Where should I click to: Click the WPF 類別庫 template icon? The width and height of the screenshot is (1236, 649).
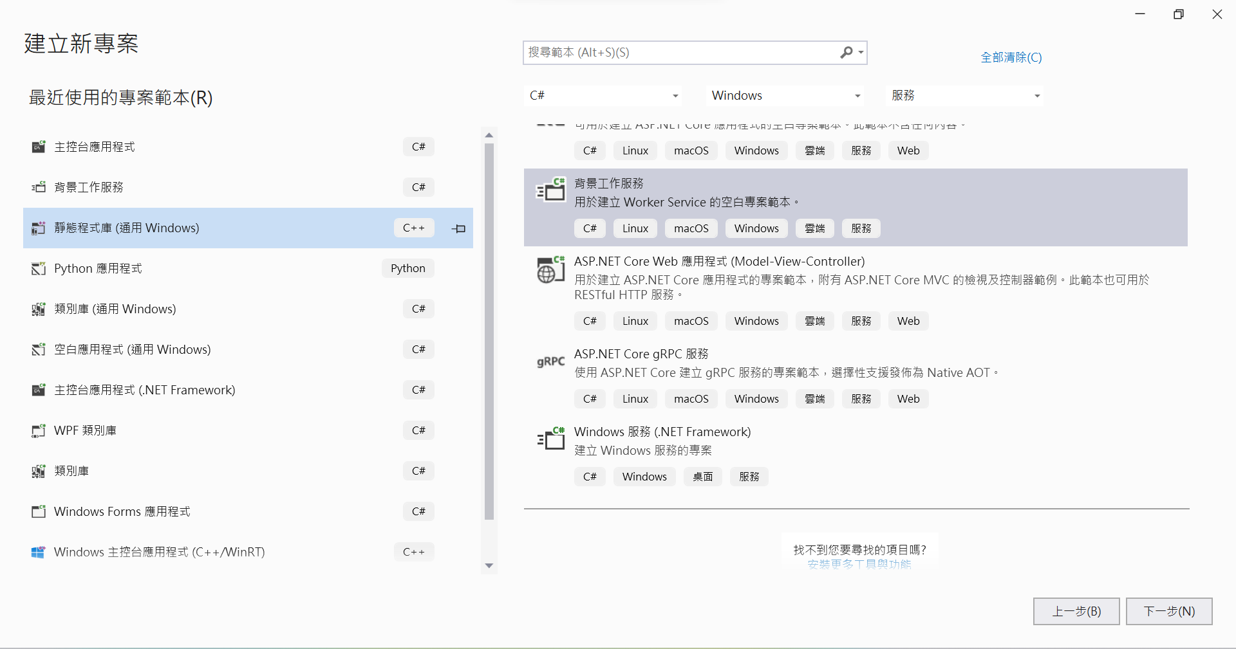coord(39,430)
